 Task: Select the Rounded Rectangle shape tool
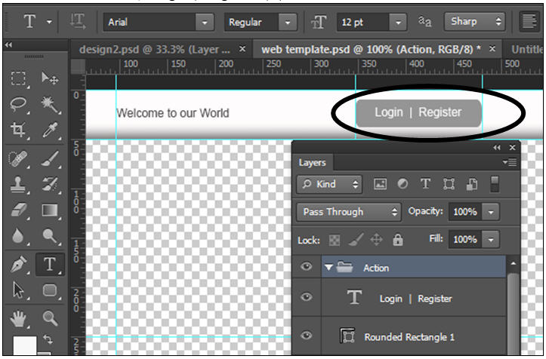tap(50, 290)
